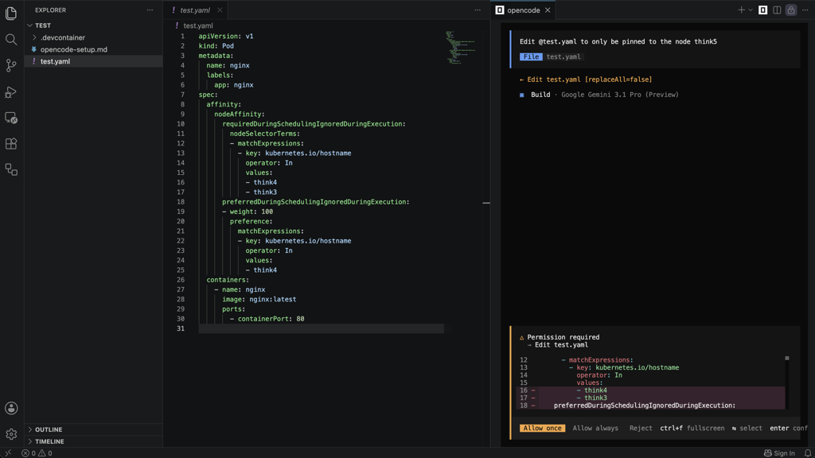The image size is (815, 458).
Task: Toggle the editor group lock
Action: [x=790, y=10]
